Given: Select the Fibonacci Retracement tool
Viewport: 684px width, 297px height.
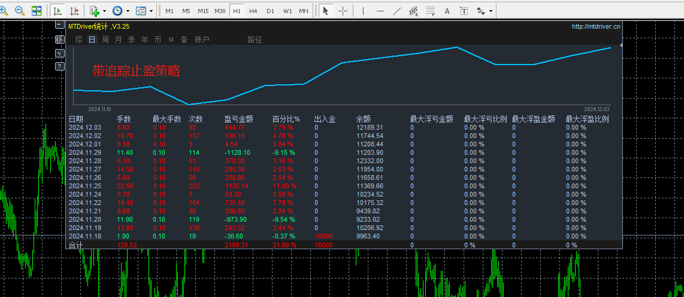Looking at the screenshot, I should coord(431,11).
